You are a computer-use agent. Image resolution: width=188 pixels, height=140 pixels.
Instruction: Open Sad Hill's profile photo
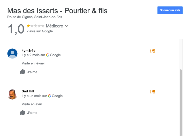coord(12,94)
